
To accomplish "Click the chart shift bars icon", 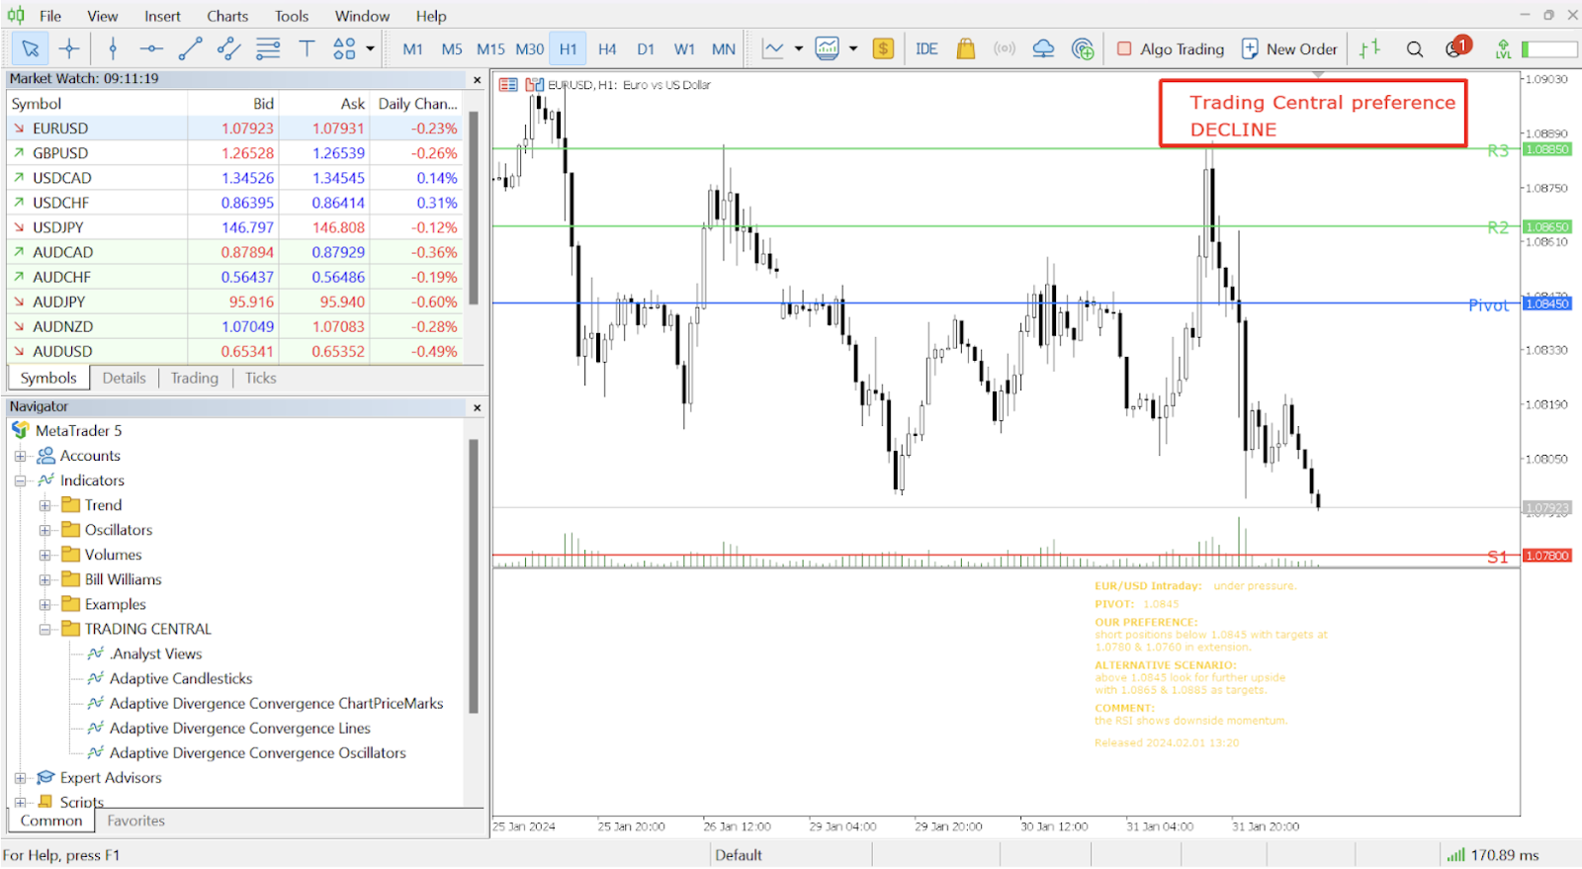I will [1369, 48].
